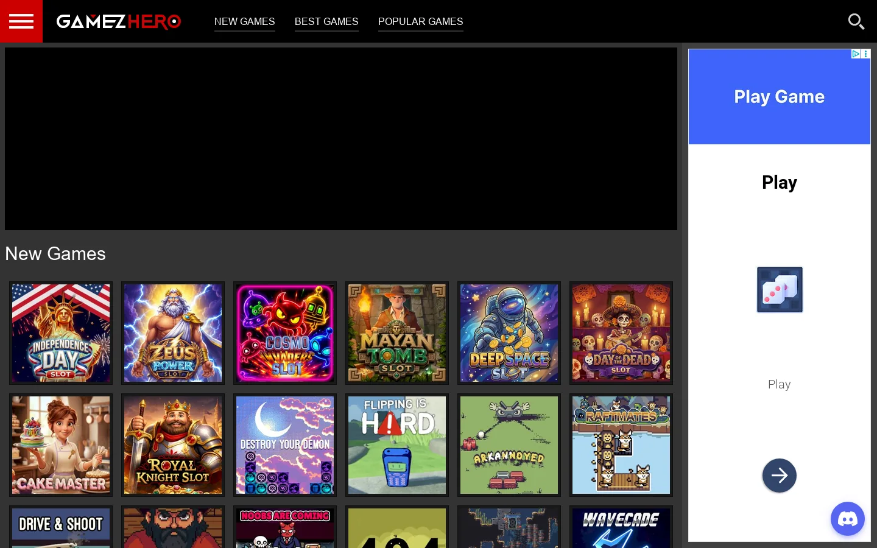Screen dimensions: 877x548
Task: Click the black video player area
Action: coord(341,139)
